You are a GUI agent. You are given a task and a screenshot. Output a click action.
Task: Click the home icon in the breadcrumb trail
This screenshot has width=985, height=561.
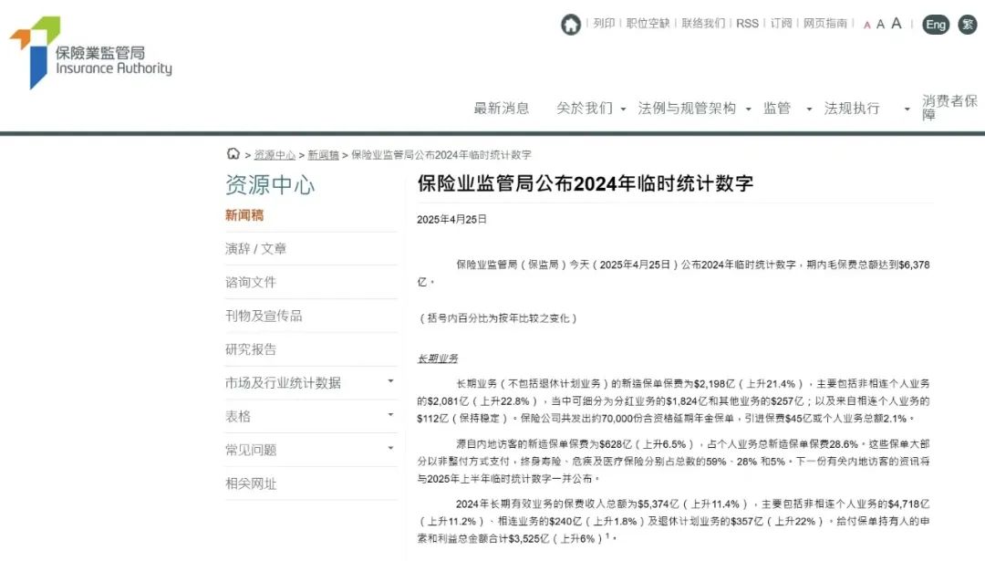(x=233, y=153)
